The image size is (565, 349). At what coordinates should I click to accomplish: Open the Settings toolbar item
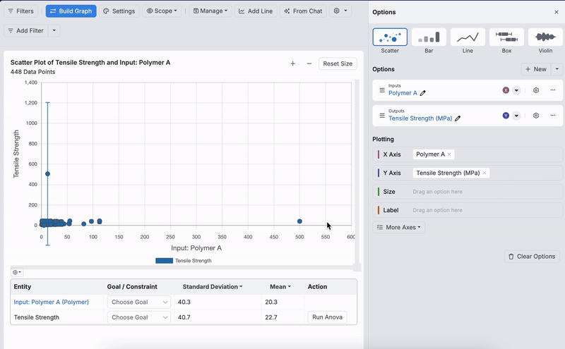[119, 11]
